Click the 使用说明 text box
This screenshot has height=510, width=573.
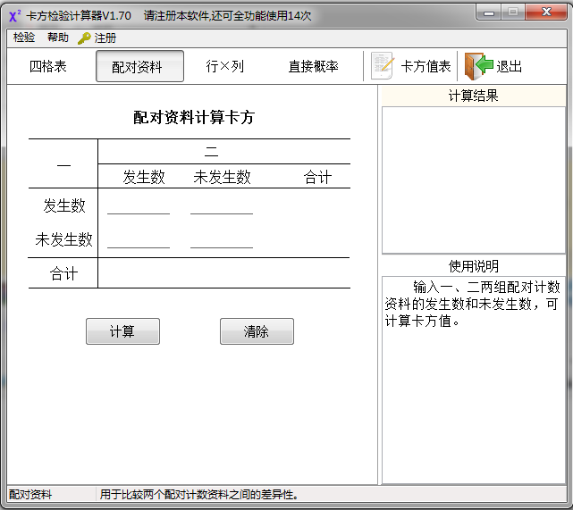point(474,380)
